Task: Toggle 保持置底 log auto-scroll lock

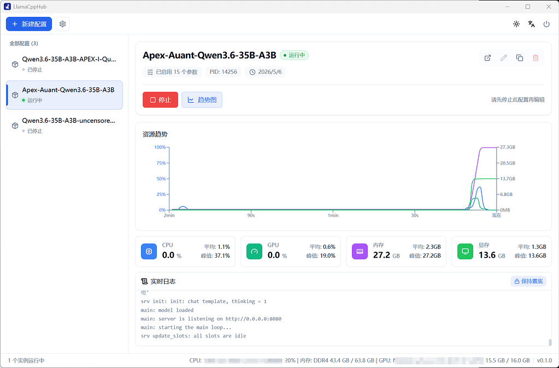Action: (x=528, y=281)
